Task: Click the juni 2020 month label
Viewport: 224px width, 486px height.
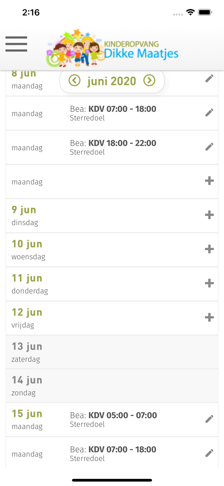Action: tap(112, 81)
